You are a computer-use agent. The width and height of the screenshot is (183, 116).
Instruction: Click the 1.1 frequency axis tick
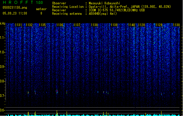pos(3,38)
